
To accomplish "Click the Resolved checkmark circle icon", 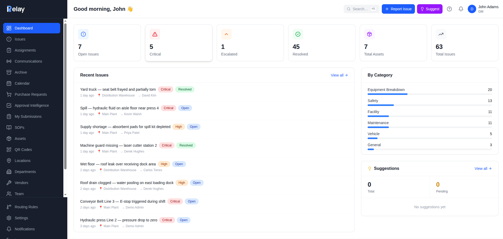I will click(x=298, y=34).
